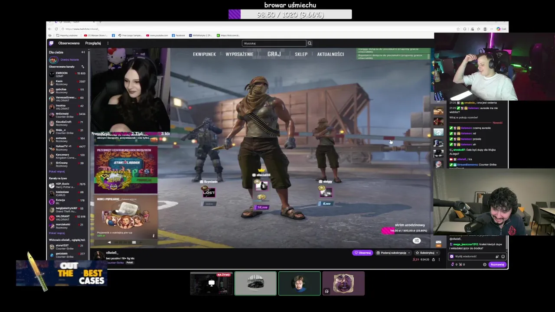The width and height of the screenshot is (555, 312).
Task: Open avmusia channel in sidebar
Action: pos(67,139)
